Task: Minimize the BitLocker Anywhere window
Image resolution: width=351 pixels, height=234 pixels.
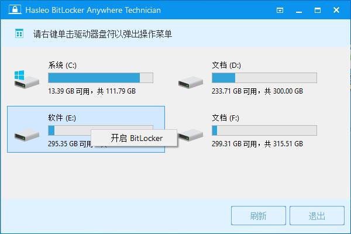Action: [307, 11]
